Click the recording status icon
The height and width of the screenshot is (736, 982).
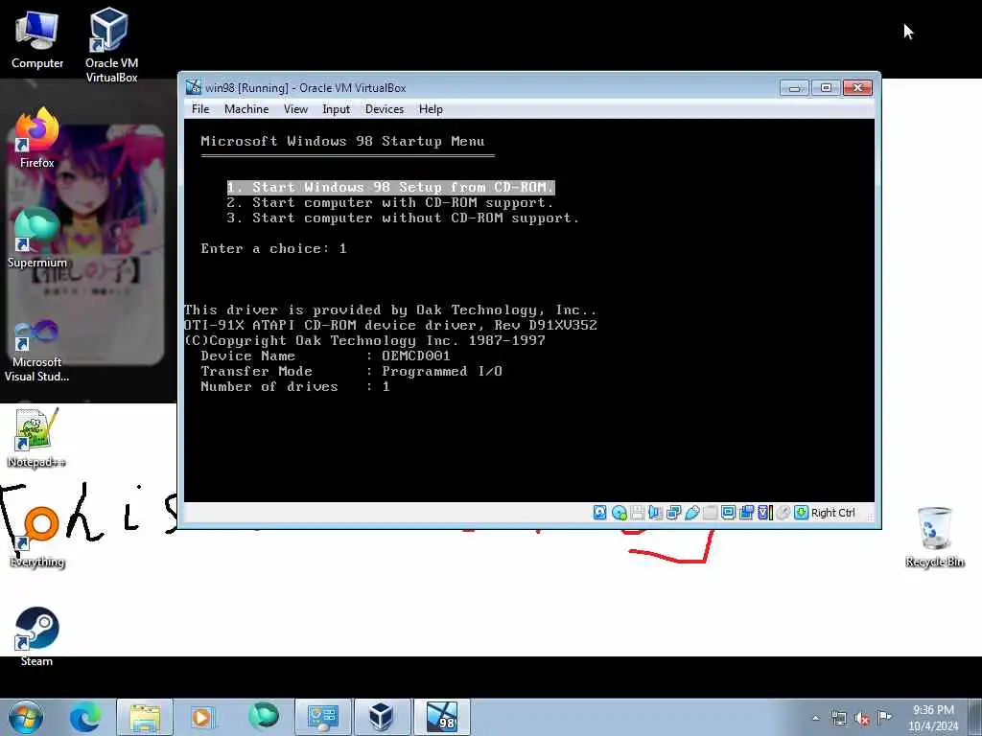746,513
